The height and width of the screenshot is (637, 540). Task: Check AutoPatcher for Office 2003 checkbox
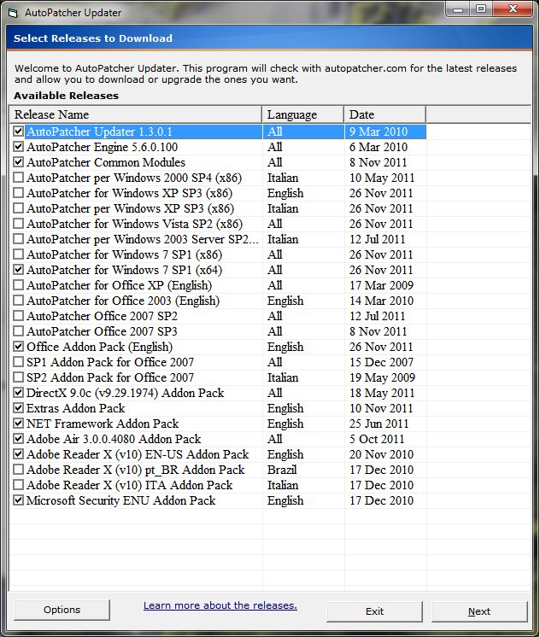point(18,301)
